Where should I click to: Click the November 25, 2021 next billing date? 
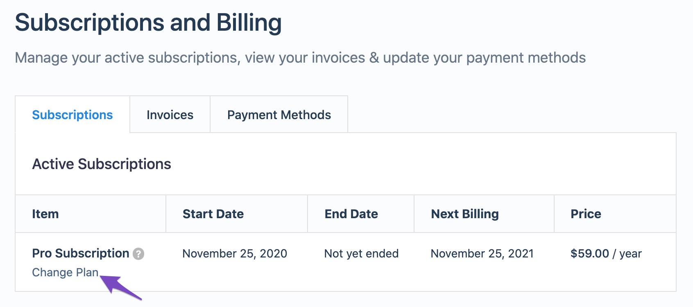(482, 254)
